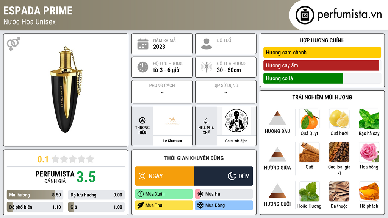Select the Mùa Xuân season tag

click(164, 194)
